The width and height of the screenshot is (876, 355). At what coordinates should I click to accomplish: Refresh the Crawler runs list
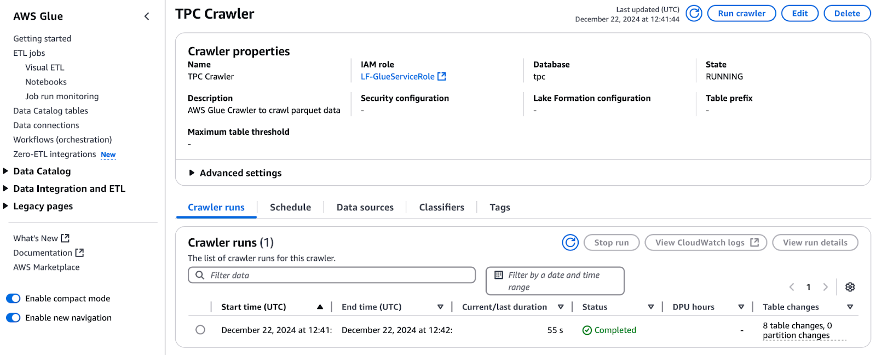pos(570,242)
